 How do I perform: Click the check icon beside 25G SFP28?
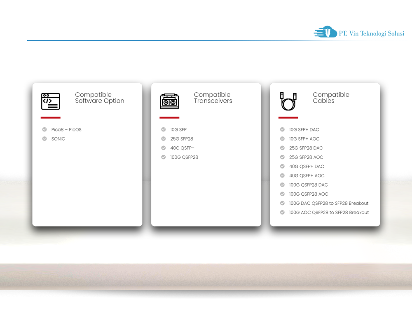164,139
